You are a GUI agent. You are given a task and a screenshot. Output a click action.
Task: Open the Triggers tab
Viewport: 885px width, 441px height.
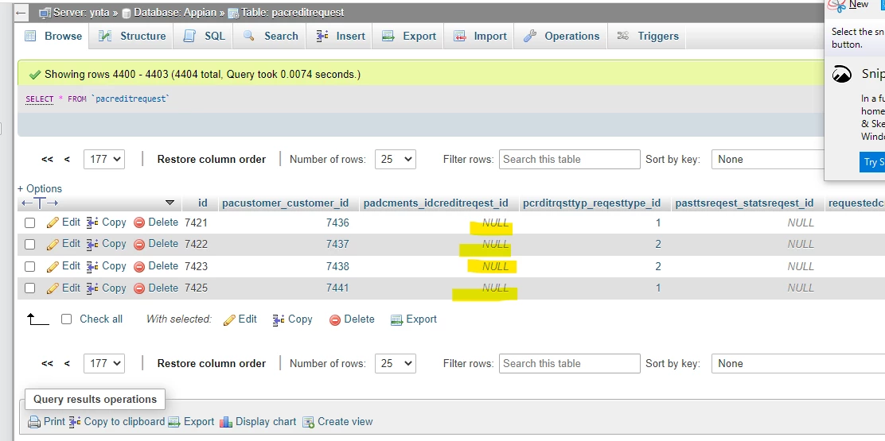coord(647,36)
